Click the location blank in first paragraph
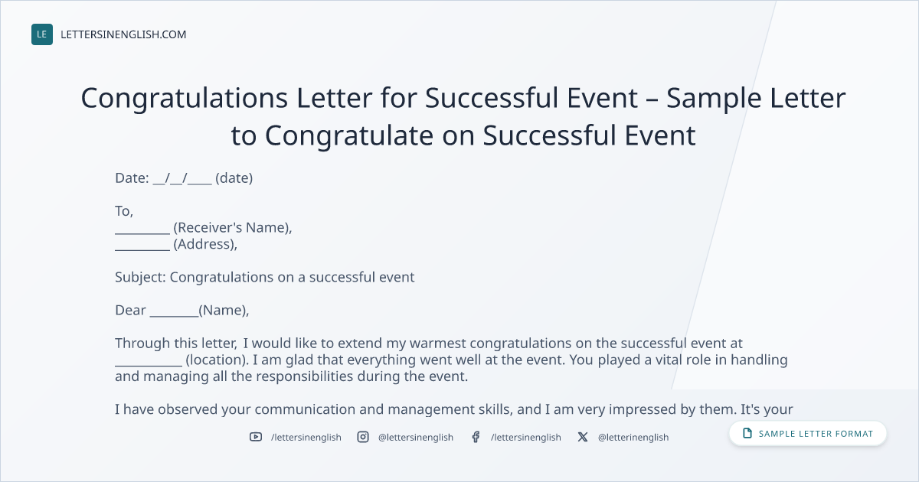The image size is (919, 482). click(x=148, y=360)
